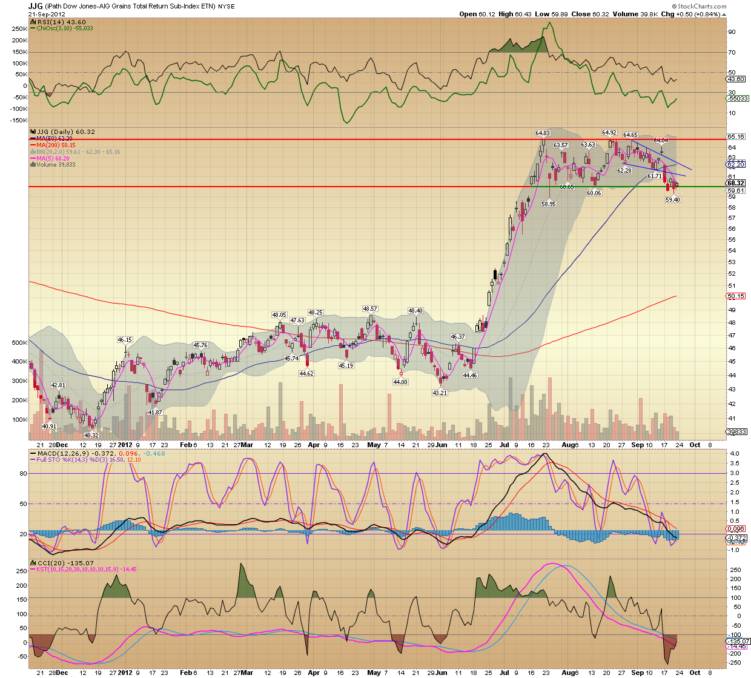Click the "58.95" price low annotation
The image size is (751, 678).
click(549, 204)
